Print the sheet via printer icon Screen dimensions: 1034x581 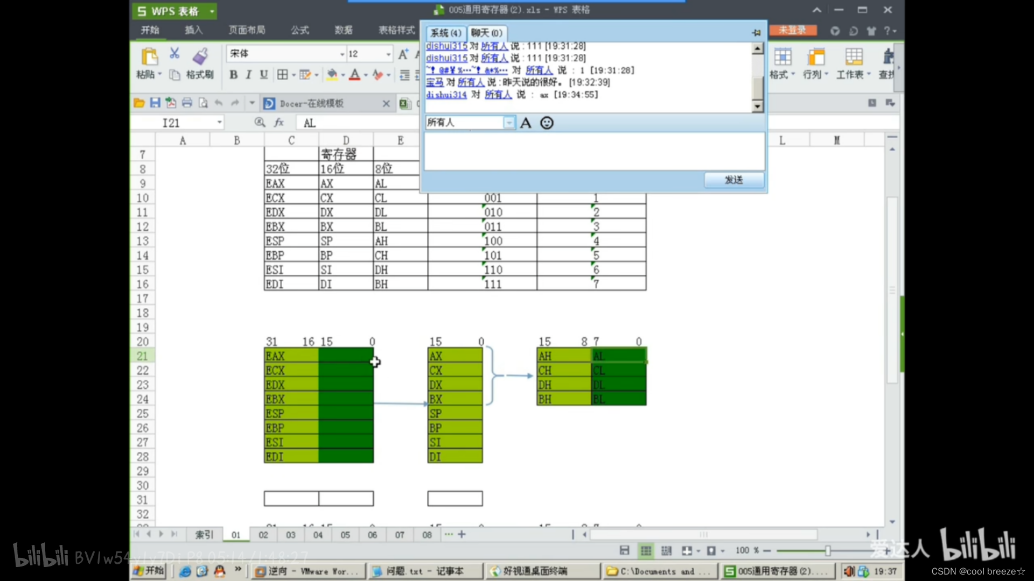[187, 103]
